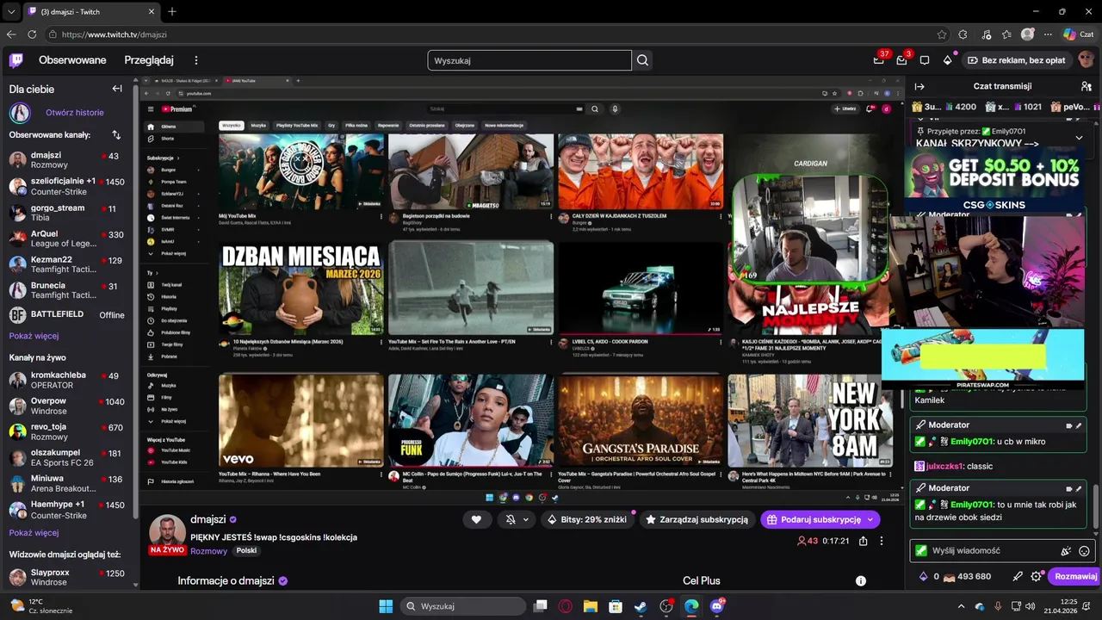Image resolution: width=1102 pixels, height=620 pixels.
Task: Open the stream three-dot options menu
Action: (881, 541)
